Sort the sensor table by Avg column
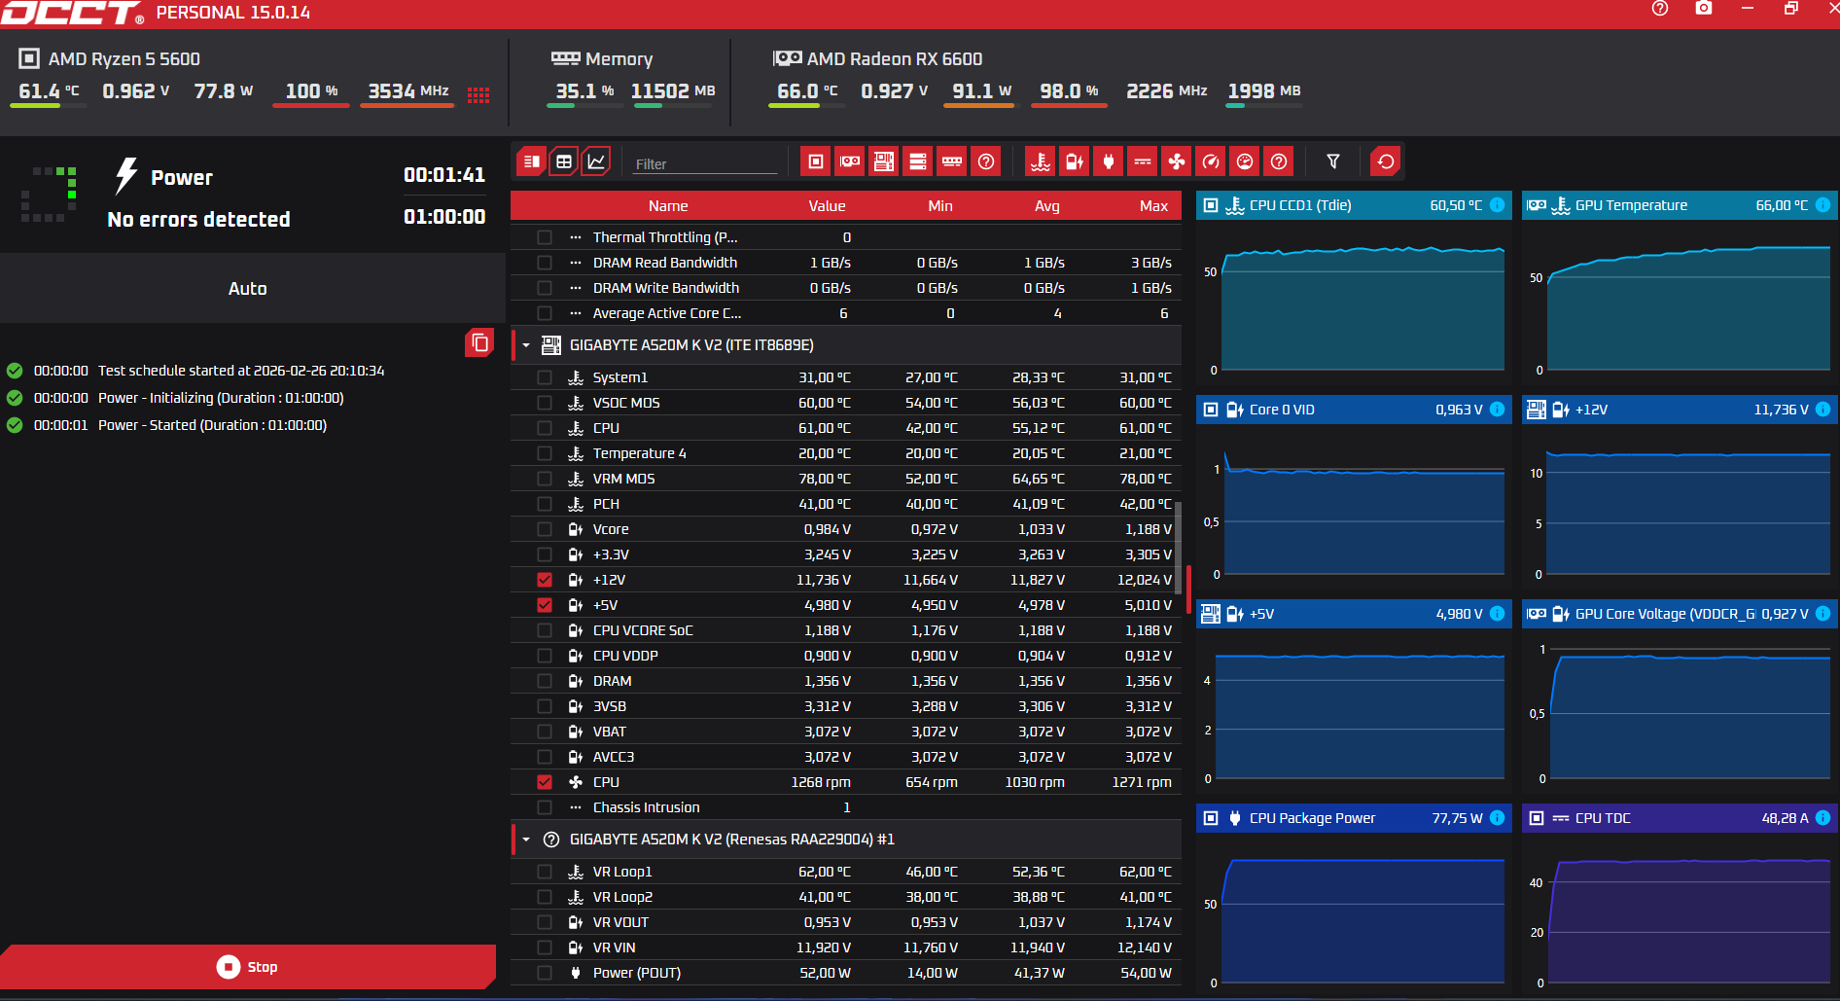 [x=1047, y=206]
